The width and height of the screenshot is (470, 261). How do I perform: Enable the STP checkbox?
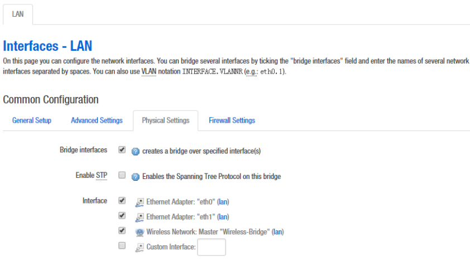(x=122, y=176)
